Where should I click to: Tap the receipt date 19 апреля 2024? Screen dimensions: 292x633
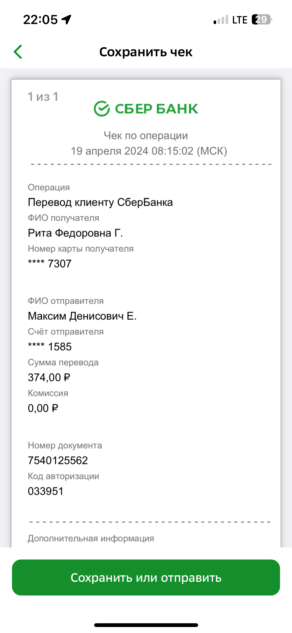[110, 151]
